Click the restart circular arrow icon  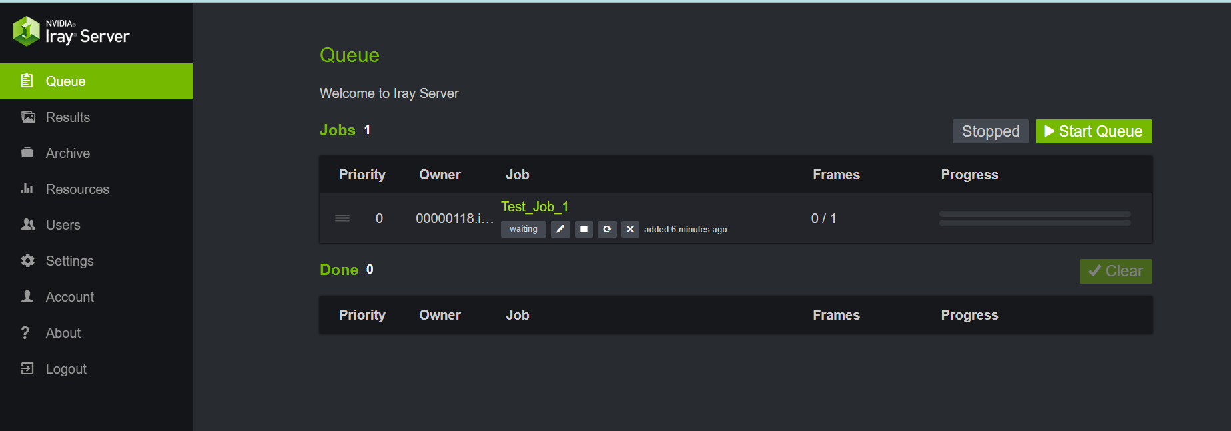(x=607, y=229)
